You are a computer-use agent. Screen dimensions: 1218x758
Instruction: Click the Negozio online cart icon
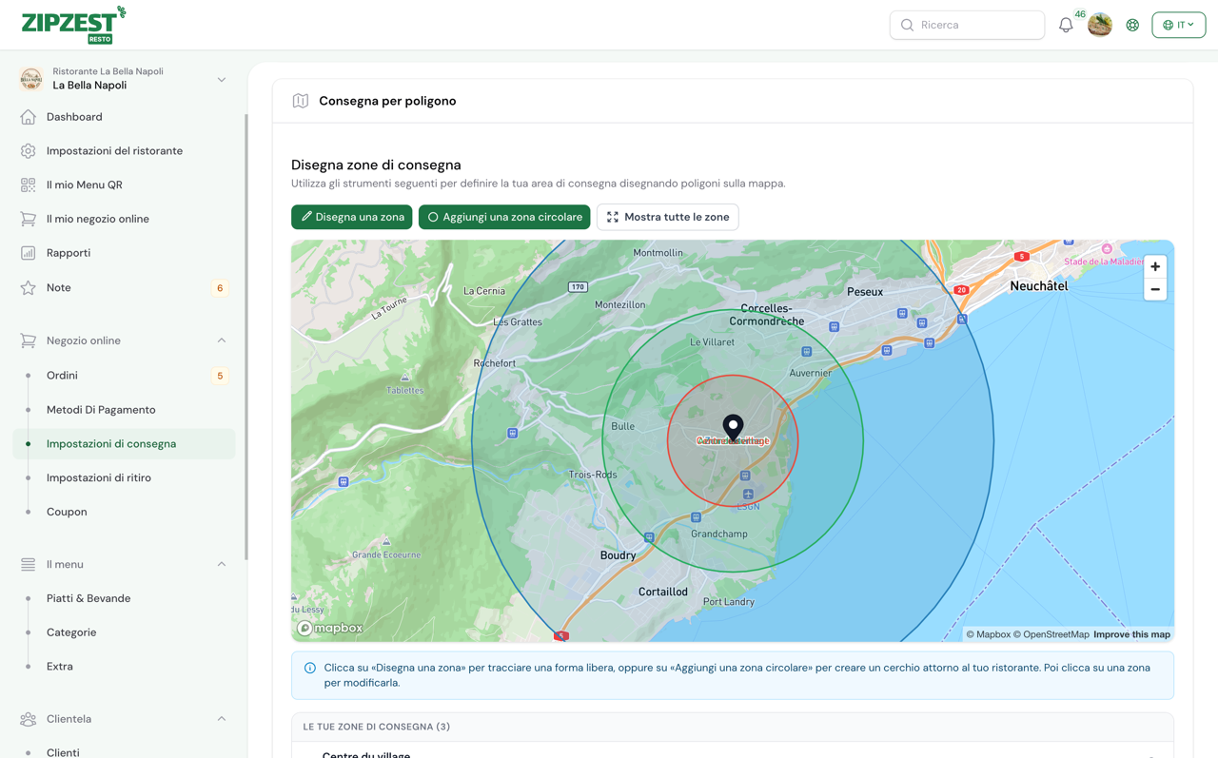pos(29,340)
